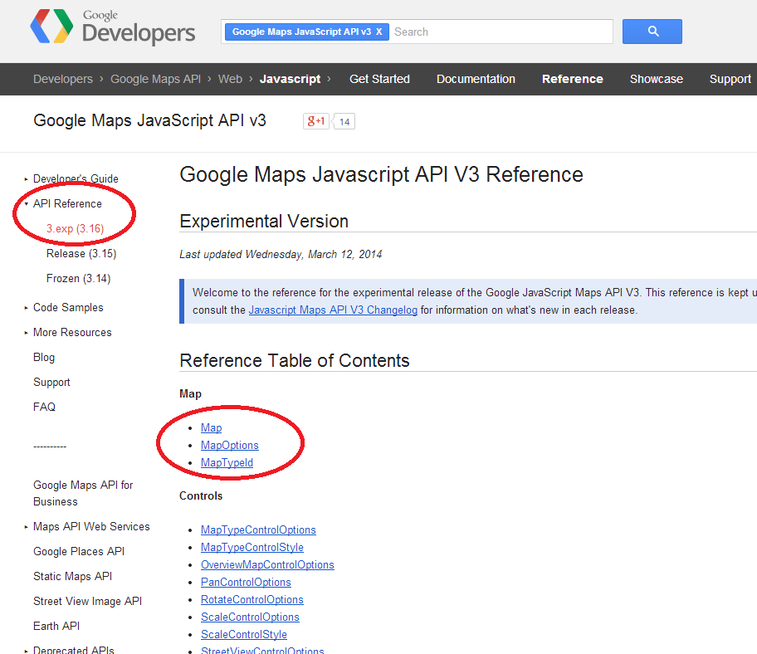Click the Google Maps JavaScript API v3 page title

coord(149,120)
